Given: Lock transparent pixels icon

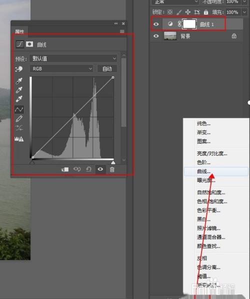Looking at the screenshot, I should click(170, 12).
